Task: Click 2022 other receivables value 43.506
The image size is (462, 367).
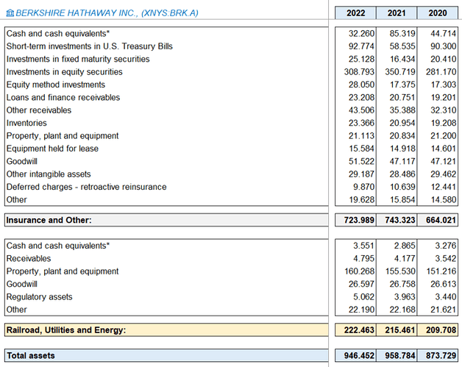Action: (361, 110)
